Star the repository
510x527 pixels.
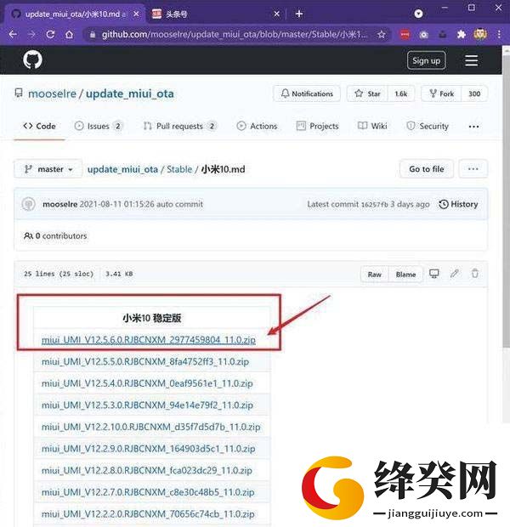coord(367,93)
